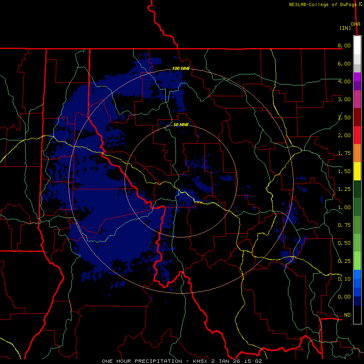Click the ND legend label
364x364 pixels.
click(347, 315)
